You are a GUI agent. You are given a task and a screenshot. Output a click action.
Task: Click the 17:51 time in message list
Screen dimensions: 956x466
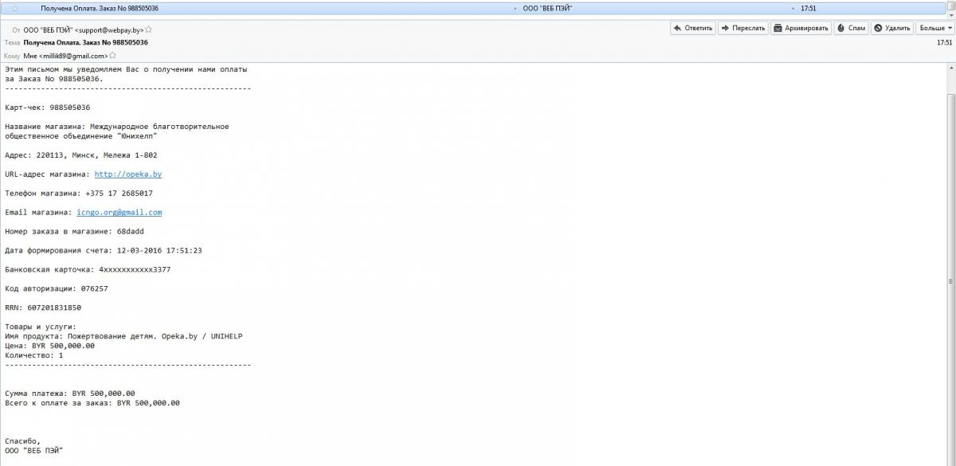pyautogui.click(x=808, y=8)
